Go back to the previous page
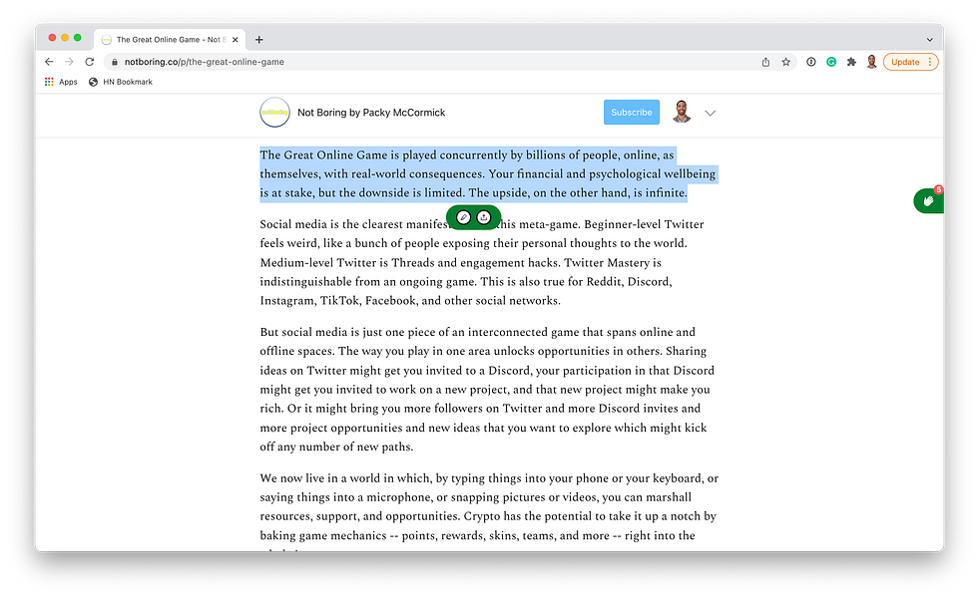The height and width of the screenshot is (598, 979). (x=49, y=62)
